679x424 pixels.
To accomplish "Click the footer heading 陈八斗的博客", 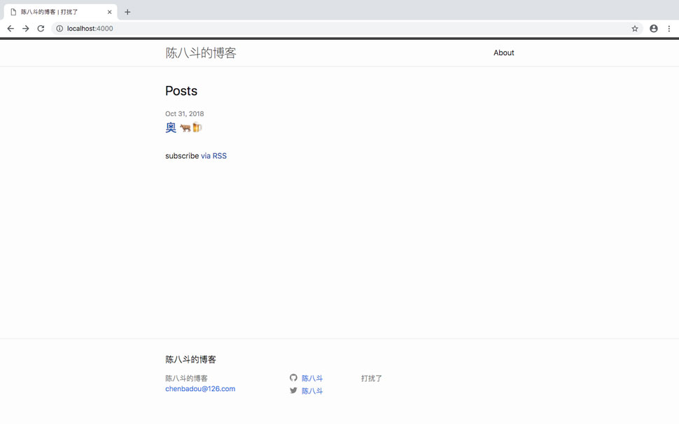I will pyautogui.click(x=190, y=359).
